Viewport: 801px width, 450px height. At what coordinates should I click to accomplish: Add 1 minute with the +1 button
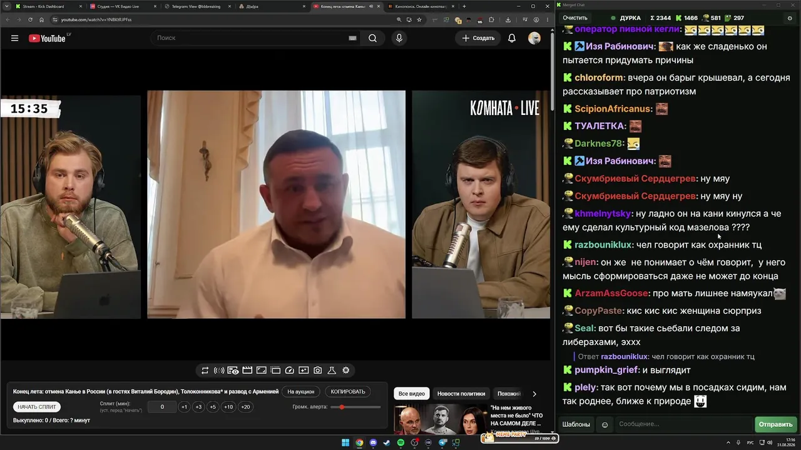pos(184,407)
